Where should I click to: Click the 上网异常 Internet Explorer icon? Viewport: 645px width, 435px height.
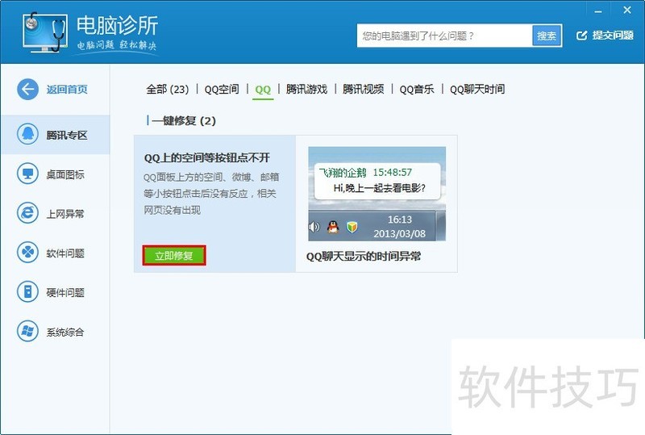(x=27, y=212)
